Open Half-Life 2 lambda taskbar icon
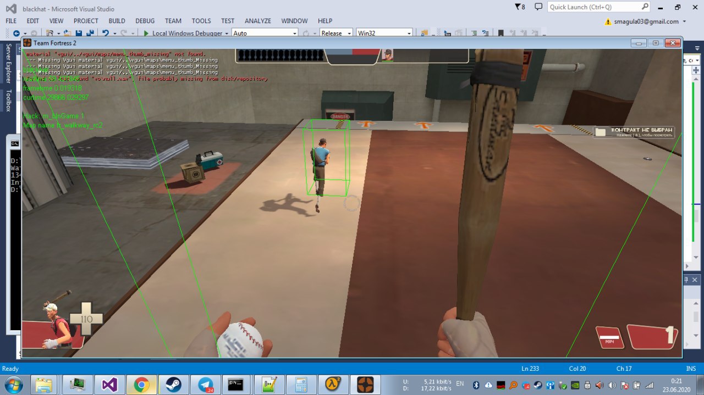 coord(332,385)
